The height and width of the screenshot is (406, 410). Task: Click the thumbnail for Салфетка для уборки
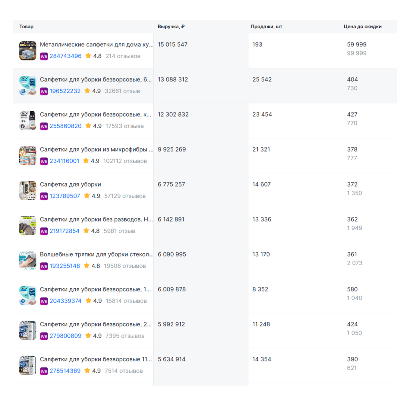click(x=27, y=190)
